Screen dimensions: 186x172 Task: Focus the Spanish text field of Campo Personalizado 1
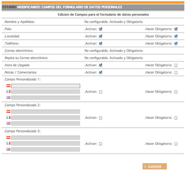46,86
